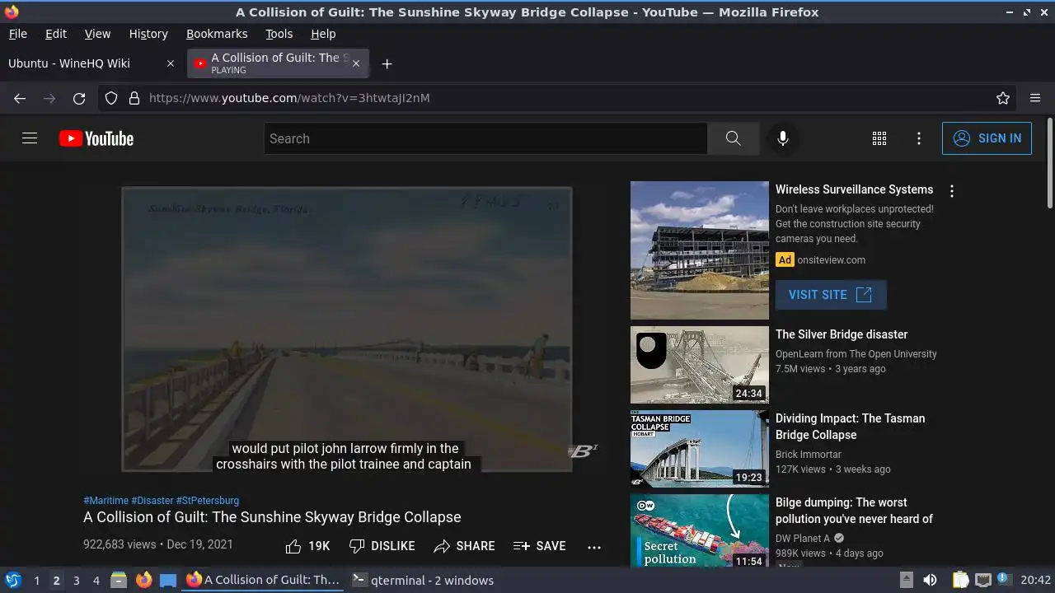Go to the YouTube home logo
Viewport: 1055px width, 593px height.
96,138
